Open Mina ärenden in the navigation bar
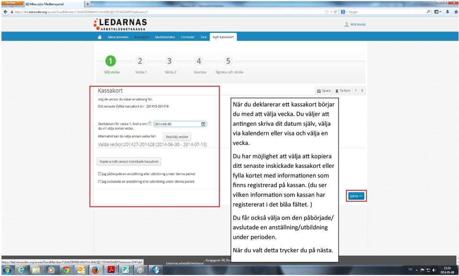The image size is (459, 276). point(118,37)
